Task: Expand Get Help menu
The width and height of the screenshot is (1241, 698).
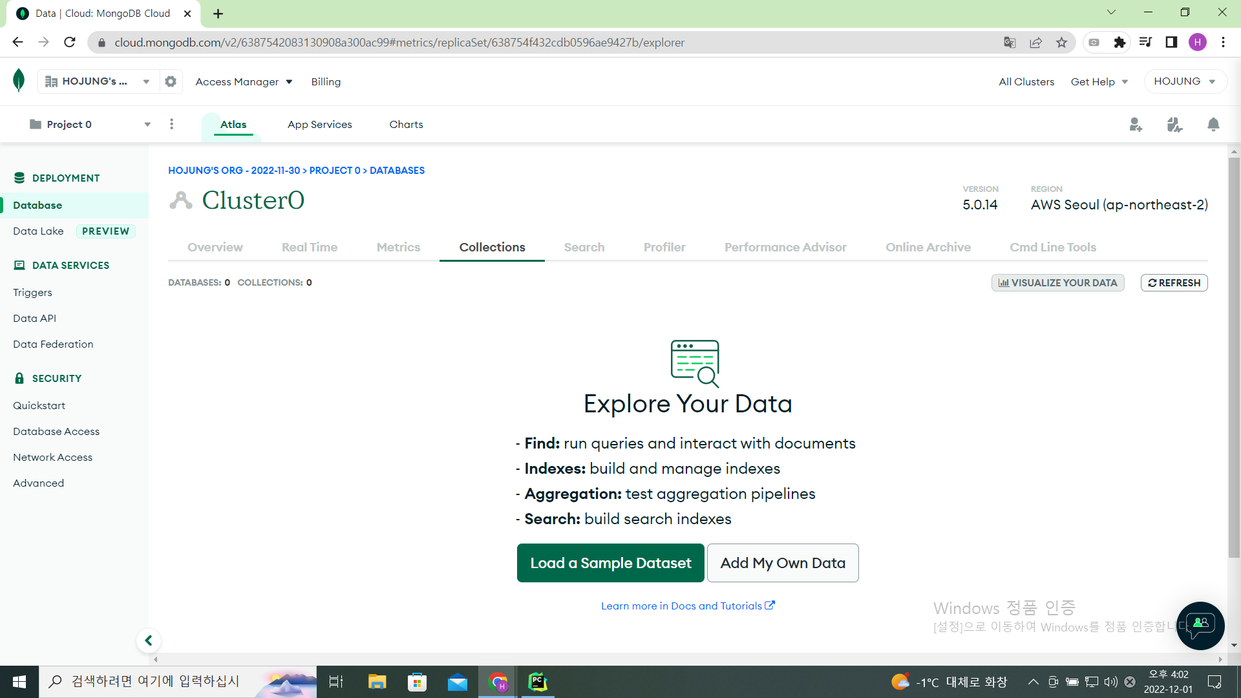Action: point(1099,81)
